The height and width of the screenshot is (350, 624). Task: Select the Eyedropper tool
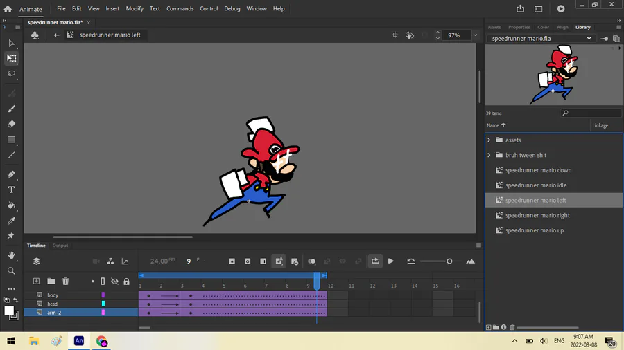11,221
